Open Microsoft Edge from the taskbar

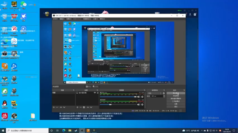click(64, 130)
